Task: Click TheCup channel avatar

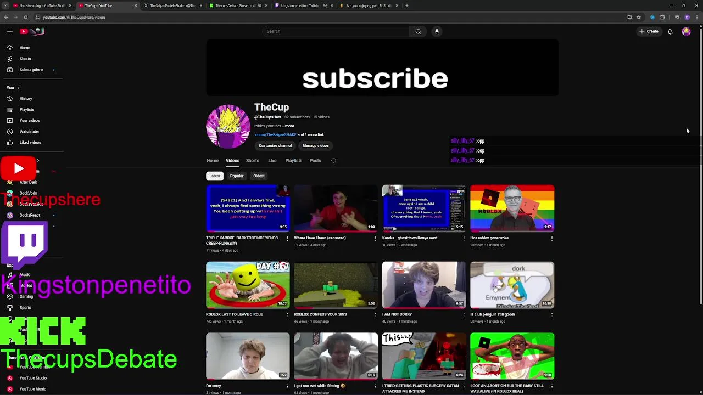Action: (x=228, y=127)
